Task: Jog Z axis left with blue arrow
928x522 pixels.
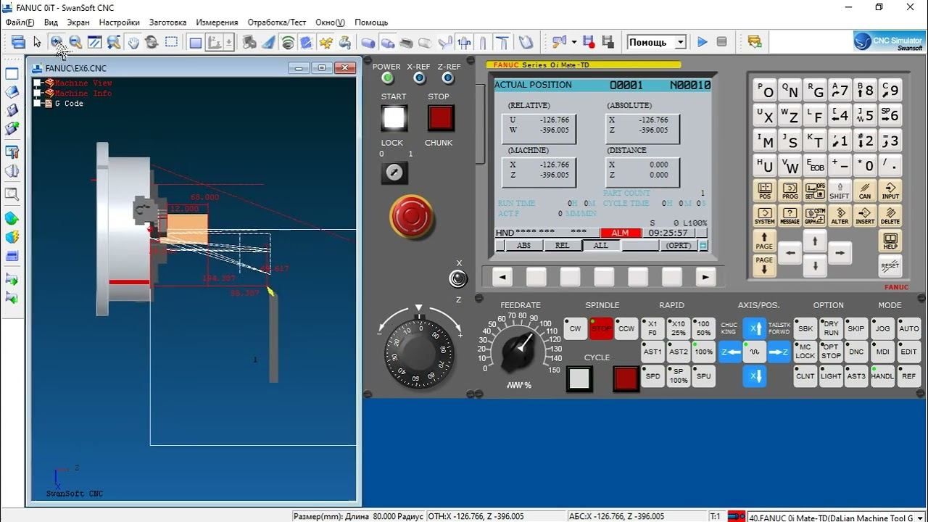Action: 730,352
